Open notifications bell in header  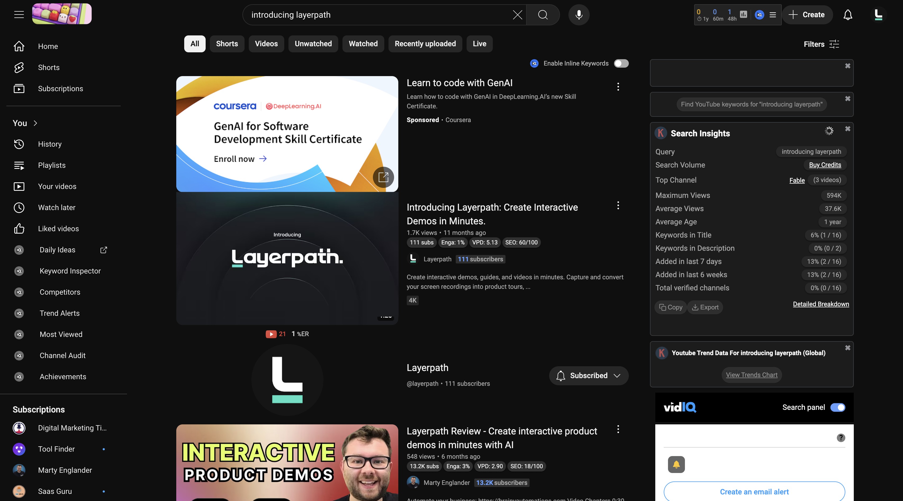click(848, 15)
